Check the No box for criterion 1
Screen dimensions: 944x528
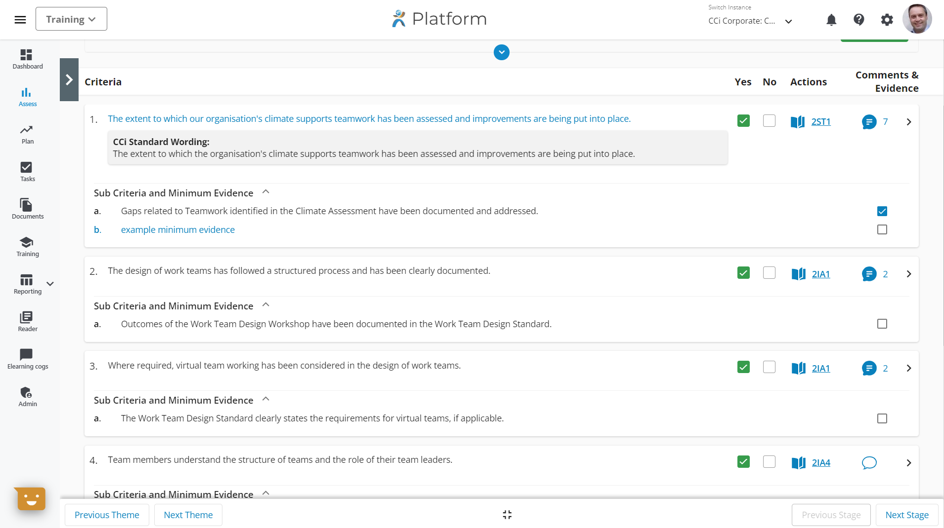point(769,121)
